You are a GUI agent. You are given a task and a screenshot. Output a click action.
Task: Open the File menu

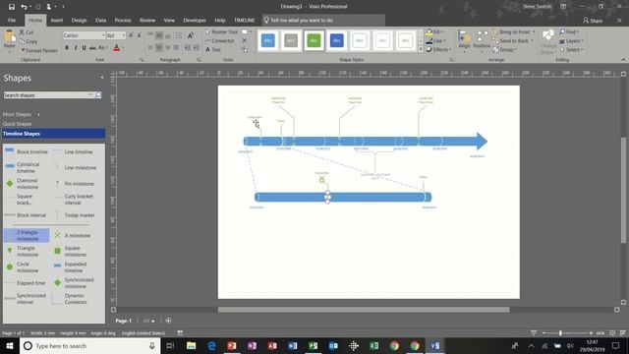tap(12, 20)
